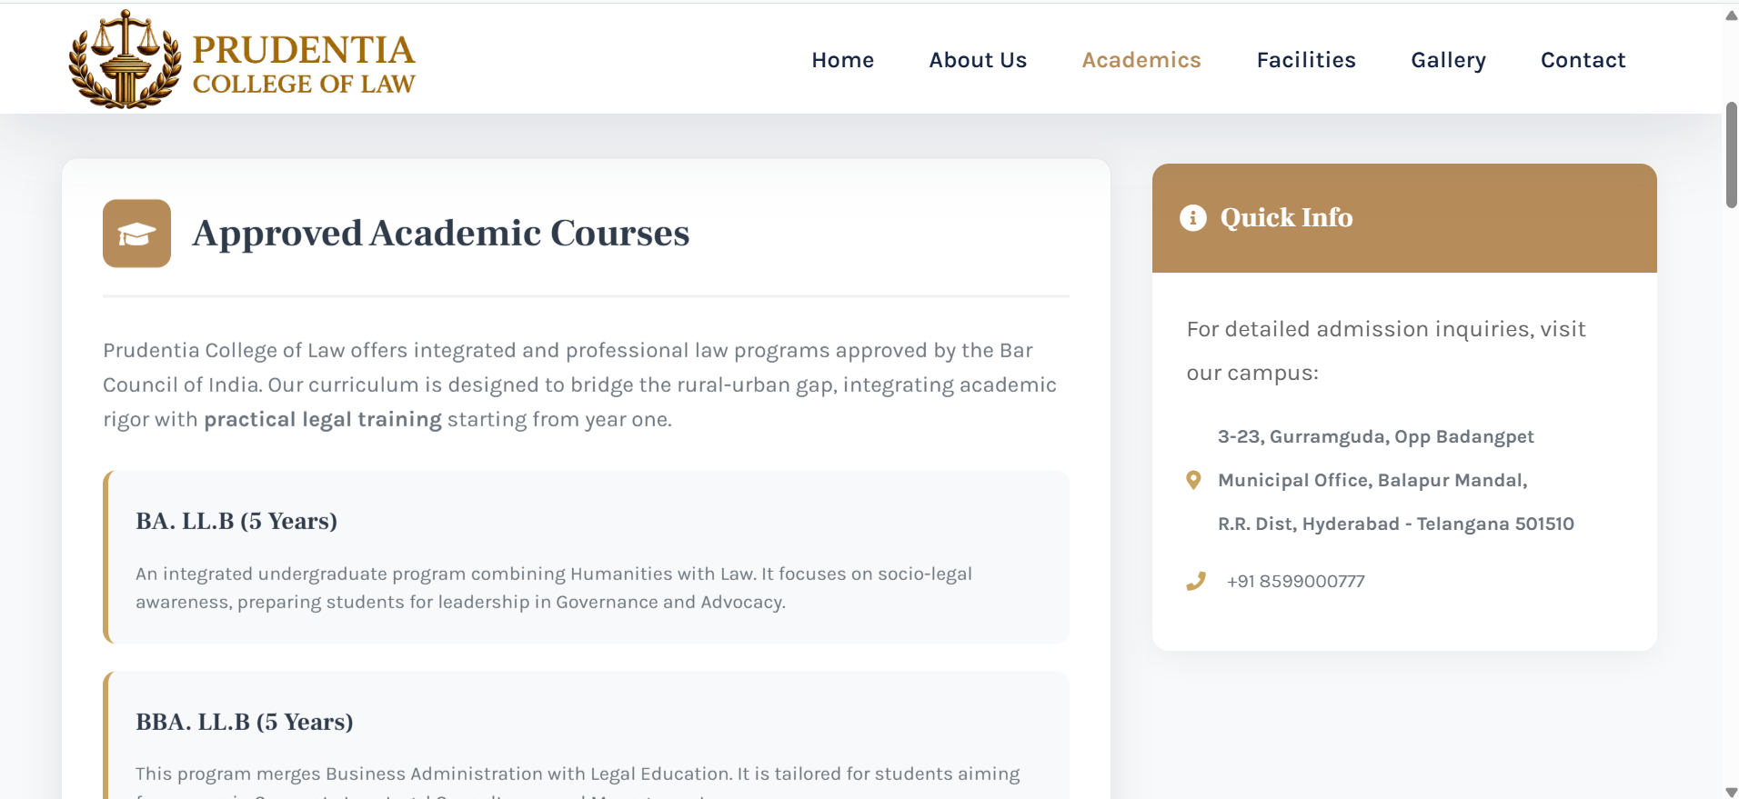Viewport: 1739px width, 799px height.
Task: Select the BA. LL.B (5 Years) course card
Action: [x=586, y=557]
